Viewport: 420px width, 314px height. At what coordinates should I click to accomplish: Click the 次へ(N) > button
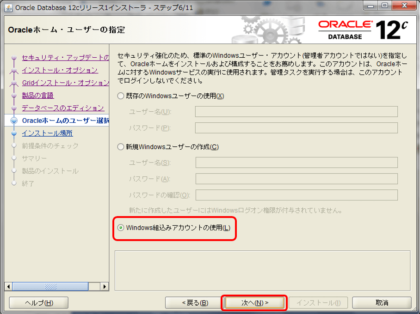(x=254, y=303)
